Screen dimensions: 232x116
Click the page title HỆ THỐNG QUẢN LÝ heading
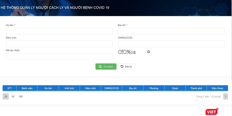click(x=55, y=7)
